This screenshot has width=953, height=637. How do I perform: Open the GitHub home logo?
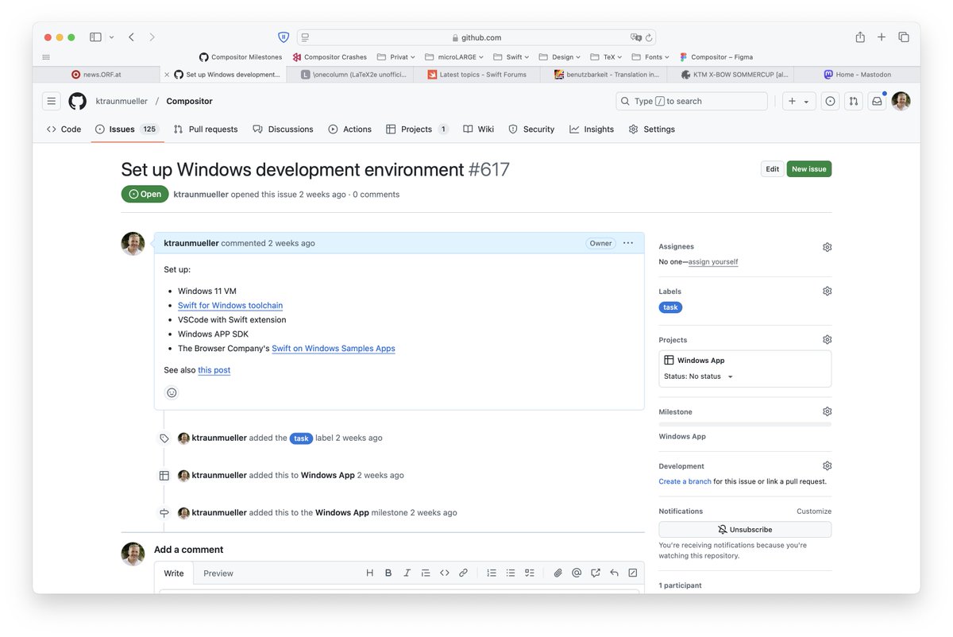pos(77,101)
